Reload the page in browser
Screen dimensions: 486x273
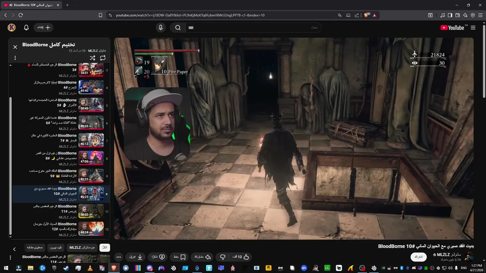(21, 15)
